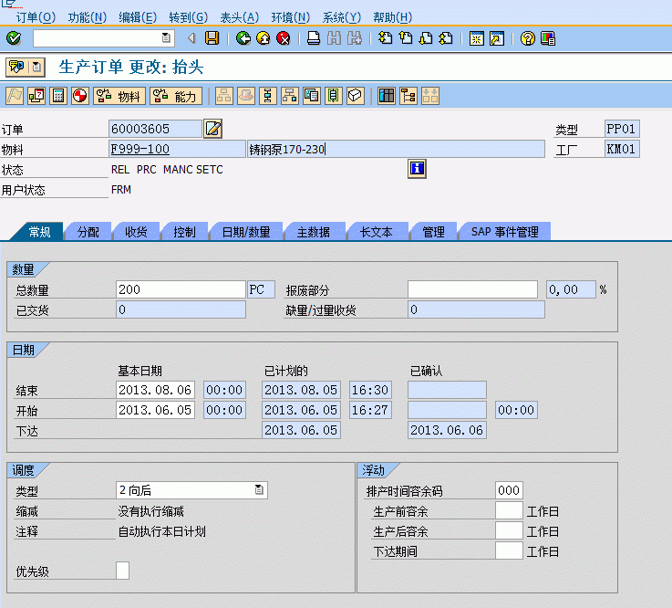Open Services for Object icon beside title
672x608 pixels.
pyautogui.click(x=17, y=67)
